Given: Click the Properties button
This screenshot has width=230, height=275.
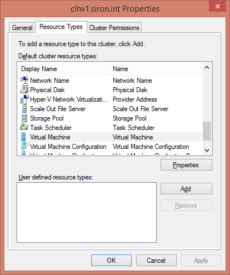Looking at the screenshot, I should click(x=186, y=165).
